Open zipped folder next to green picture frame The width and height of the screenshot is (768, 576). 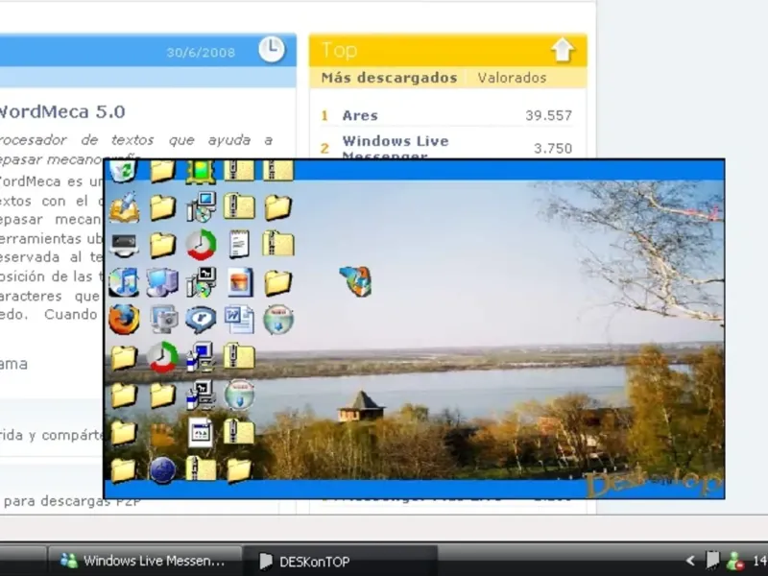click(239, 171)
